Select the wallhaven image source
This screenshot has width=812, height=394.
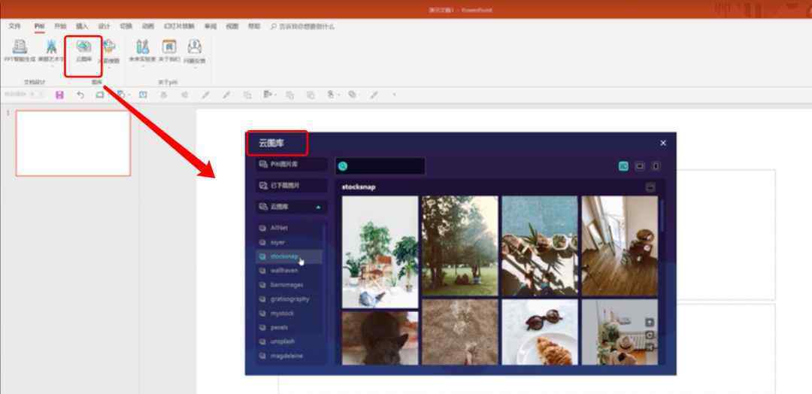(284, 270)
